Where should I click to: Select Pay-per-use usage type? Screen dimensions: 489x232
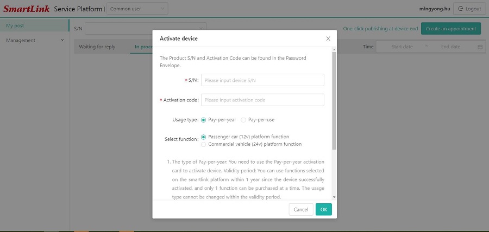click(243, 120)
